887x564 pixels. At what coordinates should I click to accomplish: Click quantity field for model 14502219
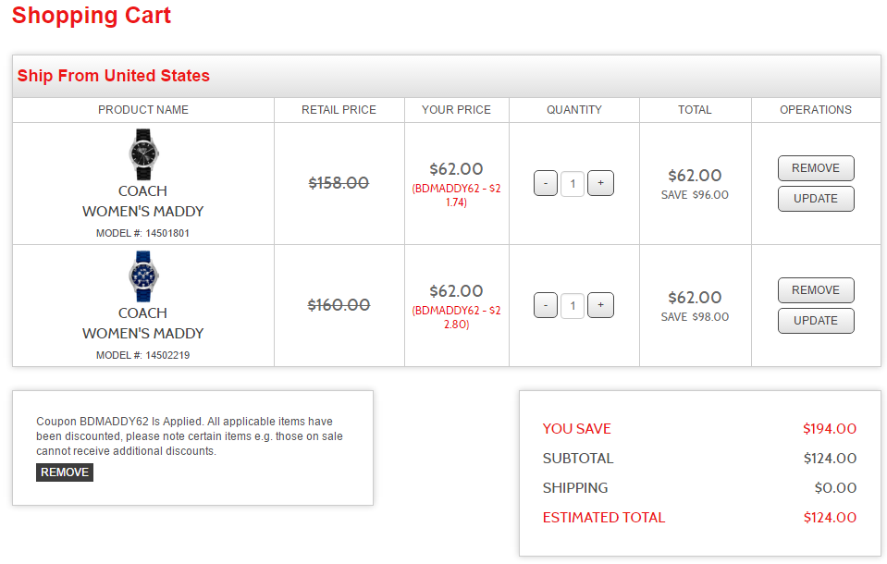[x=573, y=305]
